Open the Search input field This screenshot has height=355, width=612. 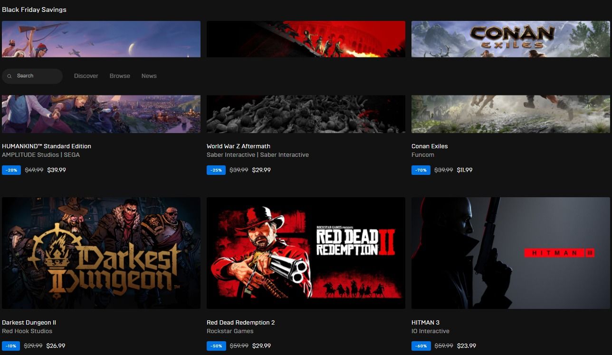(x=33, y=76)
